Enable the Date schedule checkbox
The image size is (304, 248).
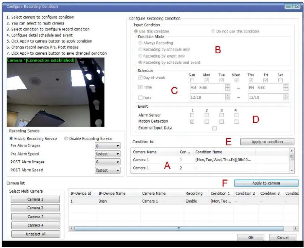[140, 98]
